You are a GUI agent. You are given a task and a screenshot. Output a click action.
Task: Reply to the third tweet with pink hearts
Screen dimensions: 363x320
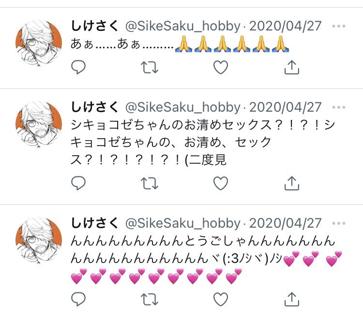[78, 299]
